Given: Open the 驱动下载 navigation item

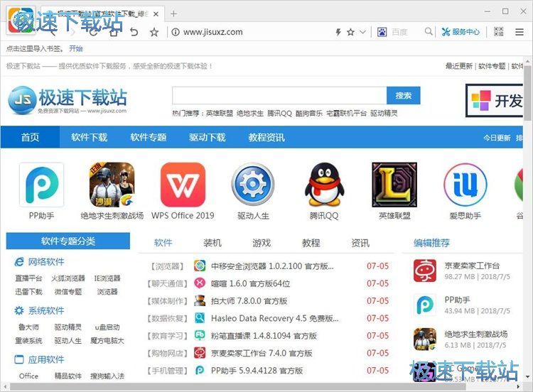Looking at the screenshot, I should pyautogui.click(x=208, y=137).
